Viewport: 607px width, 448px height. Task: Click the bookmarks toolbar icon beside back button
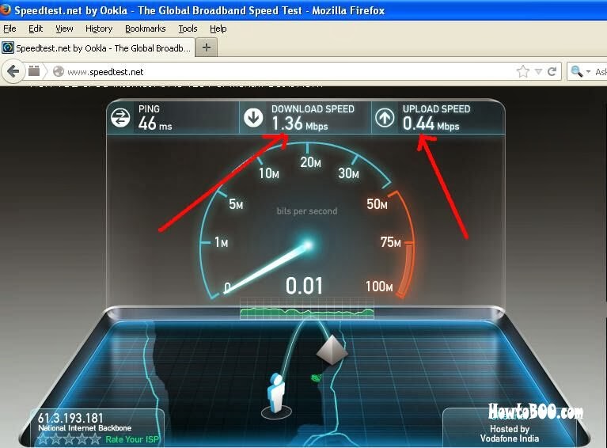point(34,71)
